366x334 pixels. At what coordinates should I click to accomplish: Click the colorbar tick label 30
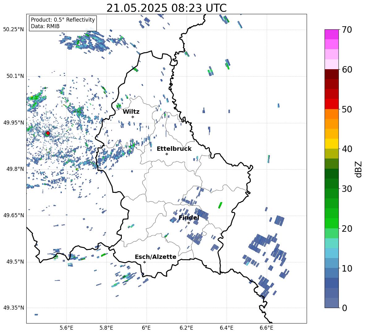[347, 189]
